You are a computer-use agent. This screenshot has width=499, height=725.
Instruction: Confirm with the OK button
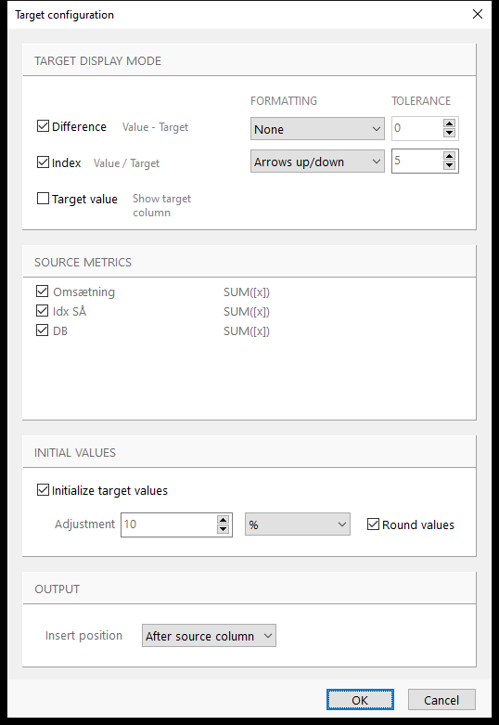coord(360,700)
